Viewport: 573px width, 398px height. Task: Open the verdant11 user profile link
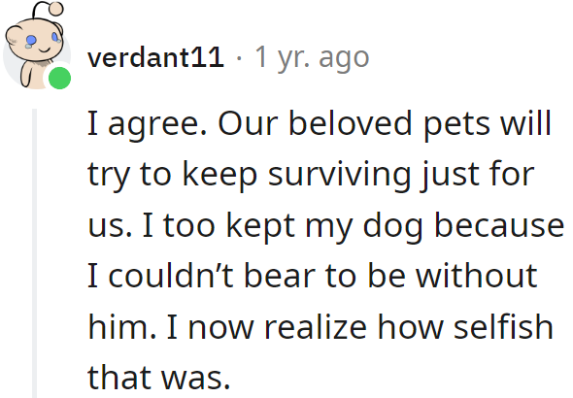coord(155,57)
